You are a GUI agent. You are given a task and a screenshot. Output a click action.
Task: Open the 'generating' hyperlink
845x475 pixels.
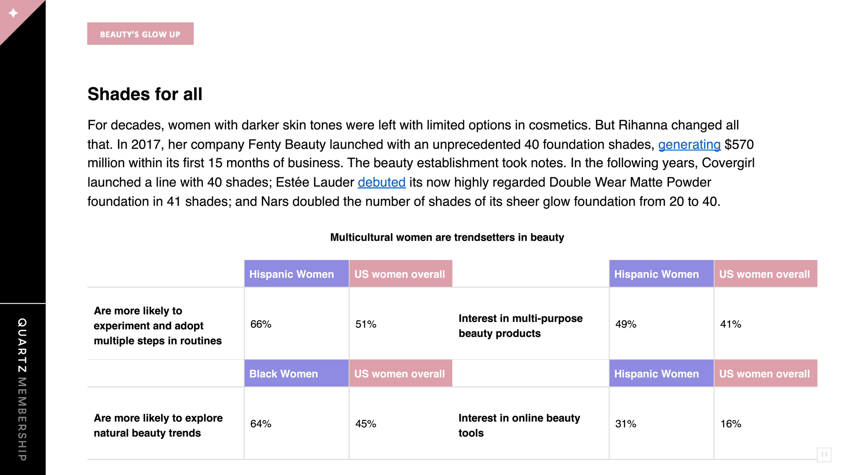[x=689, y=144]
